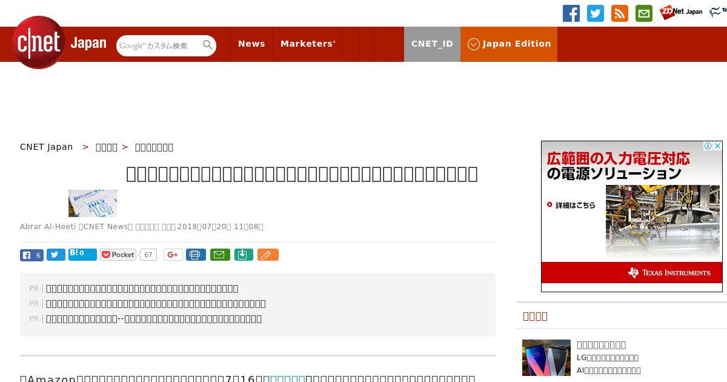Viewport: 727px width, 382px height.
Task: Click the LG sidebar article text
Action: coord(608,358)
